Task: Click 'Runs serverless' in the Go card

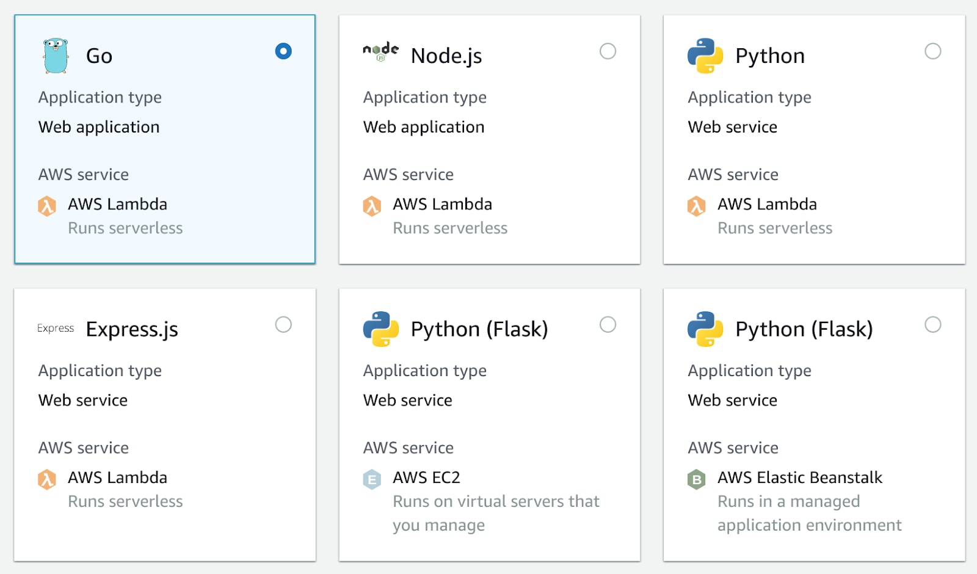Action: tap(125, 228)
